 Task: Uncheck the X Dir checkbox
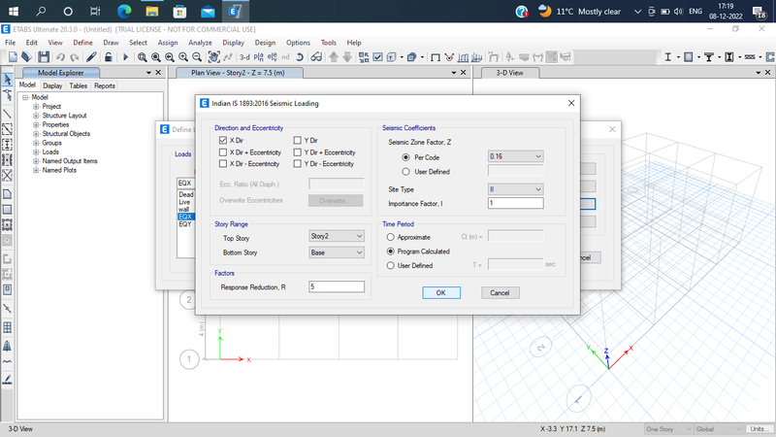click(223, 140)
